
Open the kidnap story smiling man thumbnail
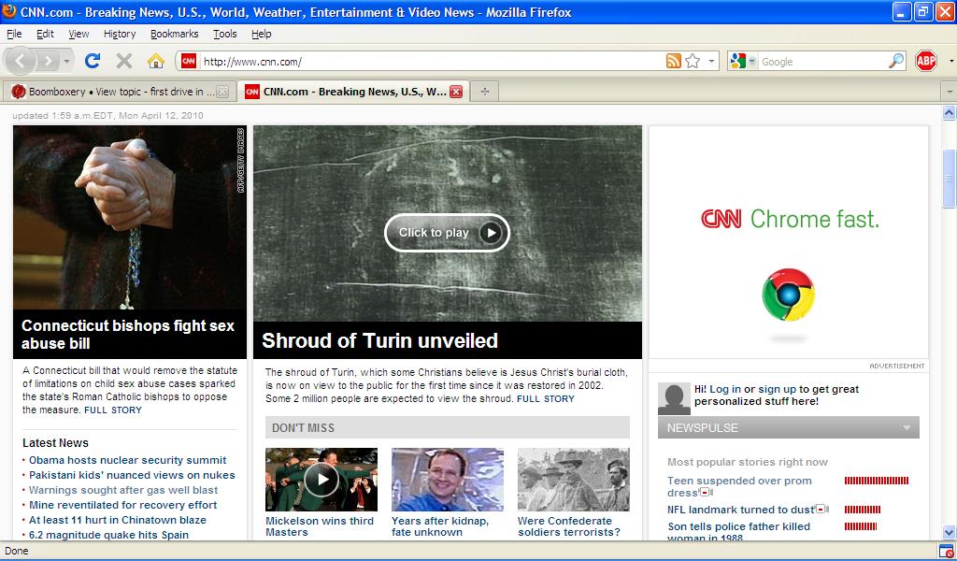(448, 480)
